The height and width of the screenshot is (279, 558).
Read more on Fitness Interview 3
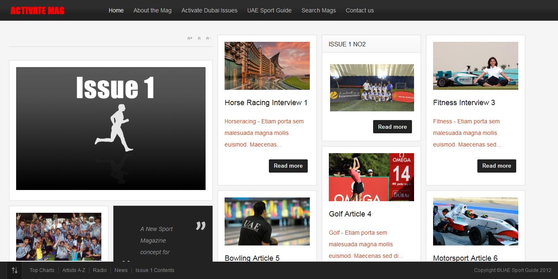click(497, 166)
